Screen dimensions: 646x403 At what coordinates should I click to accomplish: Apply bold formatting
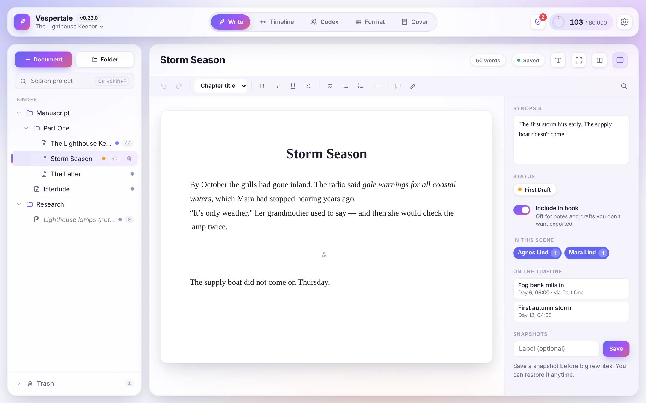pos(262,86)
